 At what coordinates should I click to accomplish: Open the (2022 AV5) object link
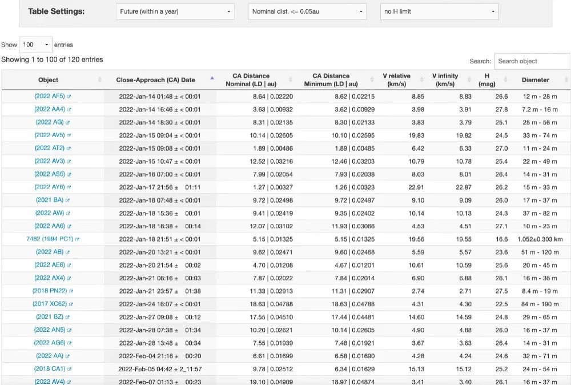click(x=50, y=135)
